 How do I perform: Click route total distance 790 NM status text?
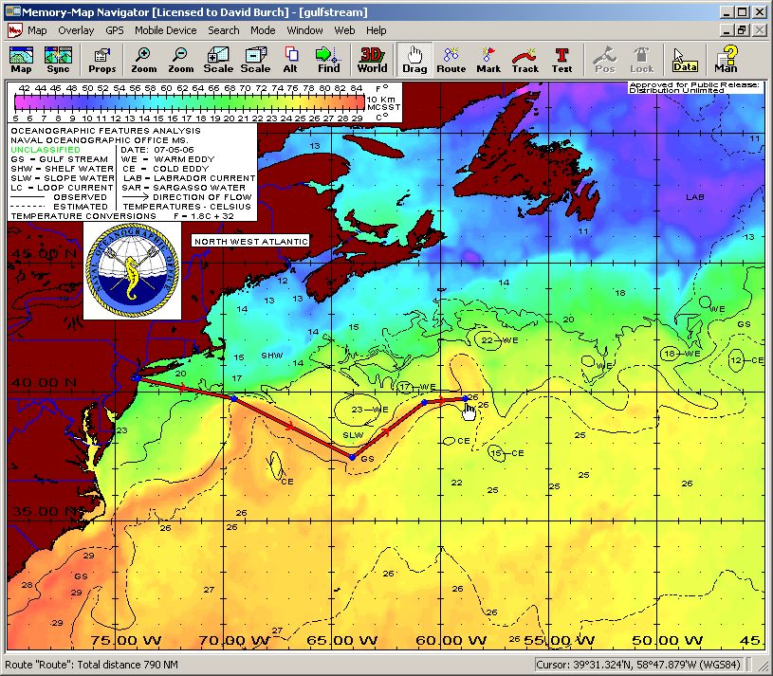coord(92,665)
